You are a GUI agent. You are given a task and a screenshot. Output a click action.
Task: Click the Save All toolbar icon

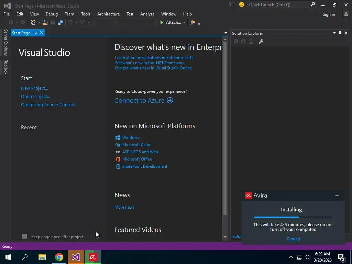60,22
